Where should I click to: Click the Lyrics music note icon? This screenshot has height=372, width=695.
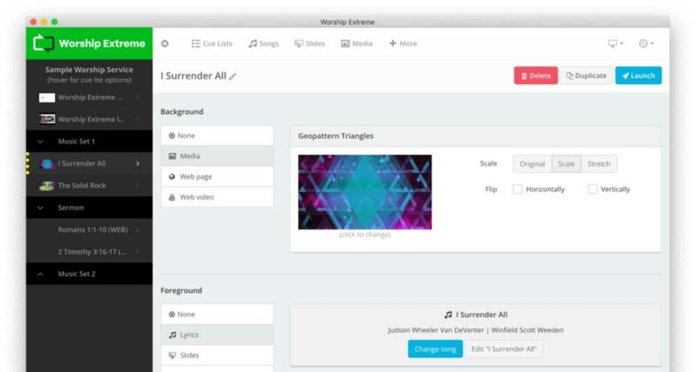coord(172,335)
